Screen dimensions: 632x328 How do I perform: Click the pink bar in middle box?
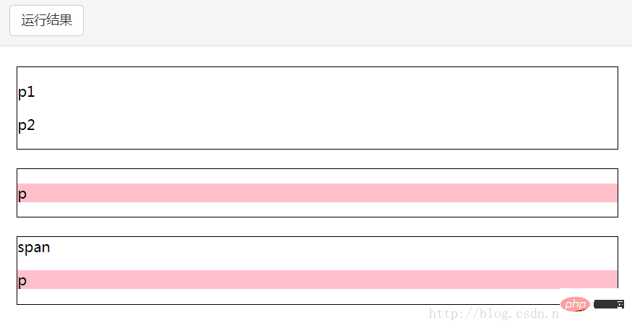tap(318, 193)
